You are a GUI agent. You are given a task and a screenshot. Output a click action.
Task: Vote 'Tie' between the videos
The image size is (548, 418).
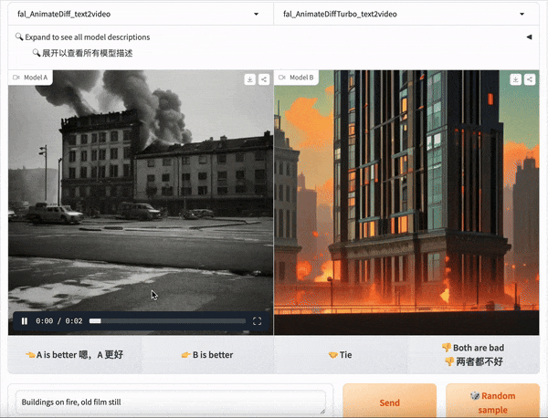click(341, 355)
